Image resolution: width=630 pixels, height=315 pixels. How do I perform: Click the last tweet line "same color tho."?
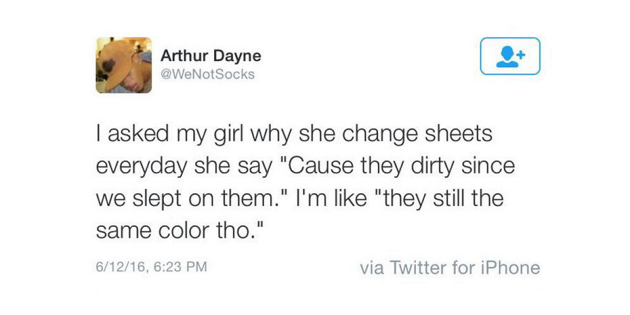coord(178,231)
